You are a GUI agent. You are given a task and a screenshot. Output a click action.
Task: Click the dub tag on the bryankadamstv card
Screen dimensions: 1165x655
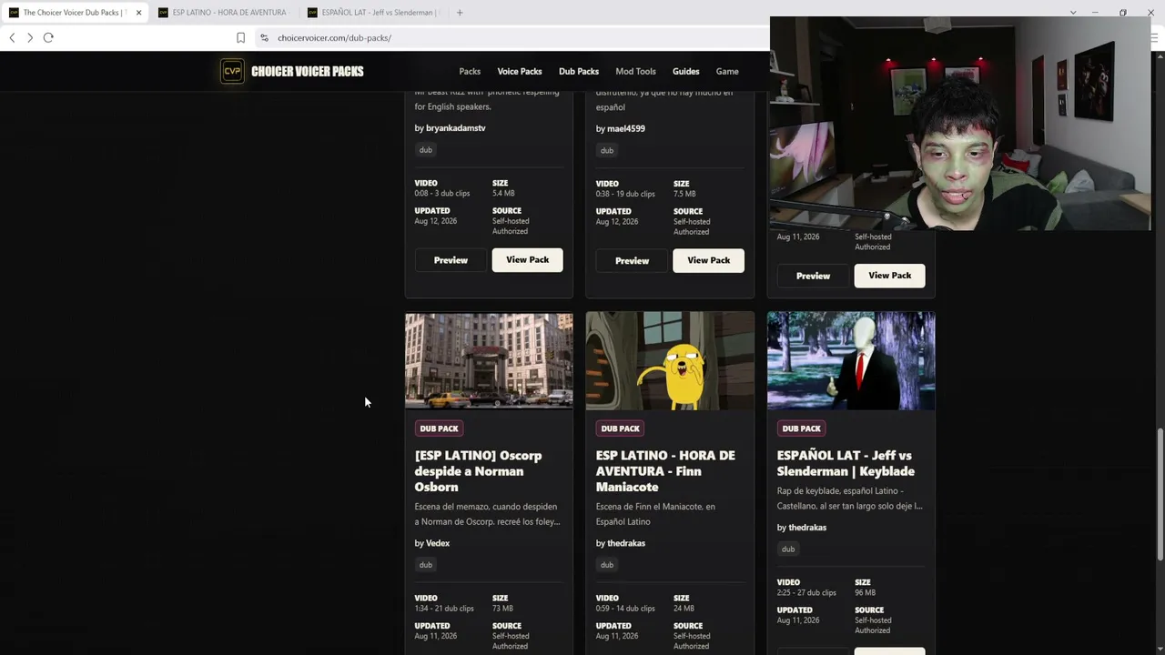[425, 150]
